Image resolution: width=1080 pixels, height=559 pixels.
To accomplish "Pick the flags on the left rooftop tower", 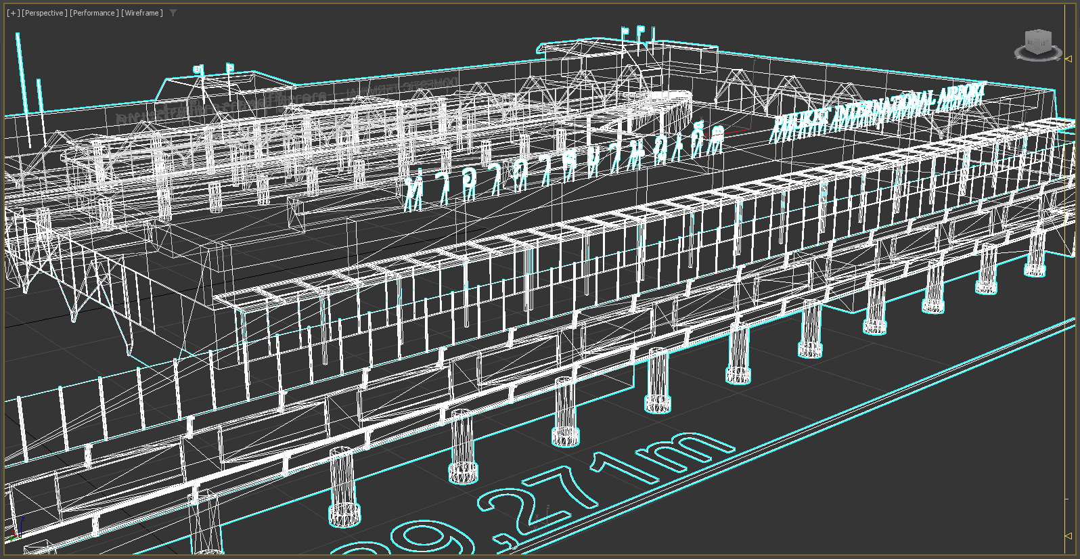I will [x=213, y=68].
